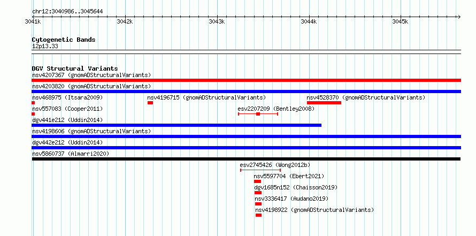Click the chr12:3040986..3045644 coordinate label

[x=67, y=12]
